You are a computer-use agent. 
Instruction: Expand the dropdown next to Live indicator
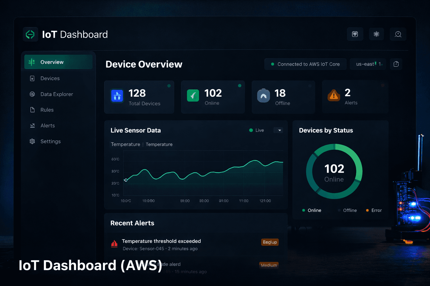pyautogui.click(x=278, y=130)
